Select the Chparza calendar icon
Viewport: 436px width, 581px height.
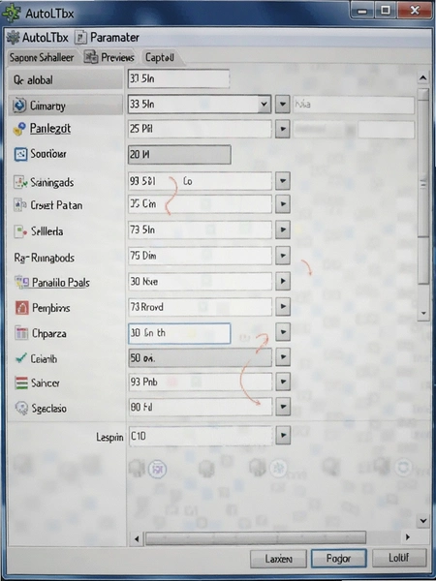21,333
